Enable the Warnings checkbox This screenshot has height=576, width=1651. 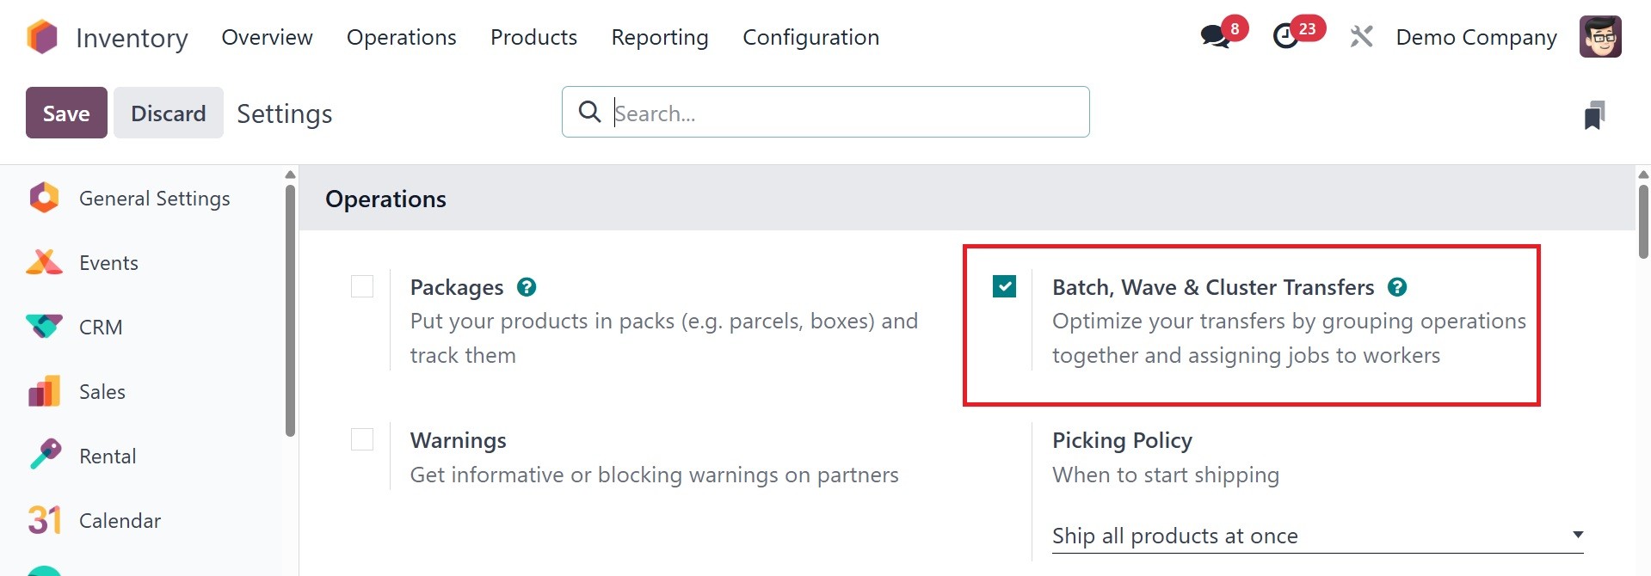point(362,439)
